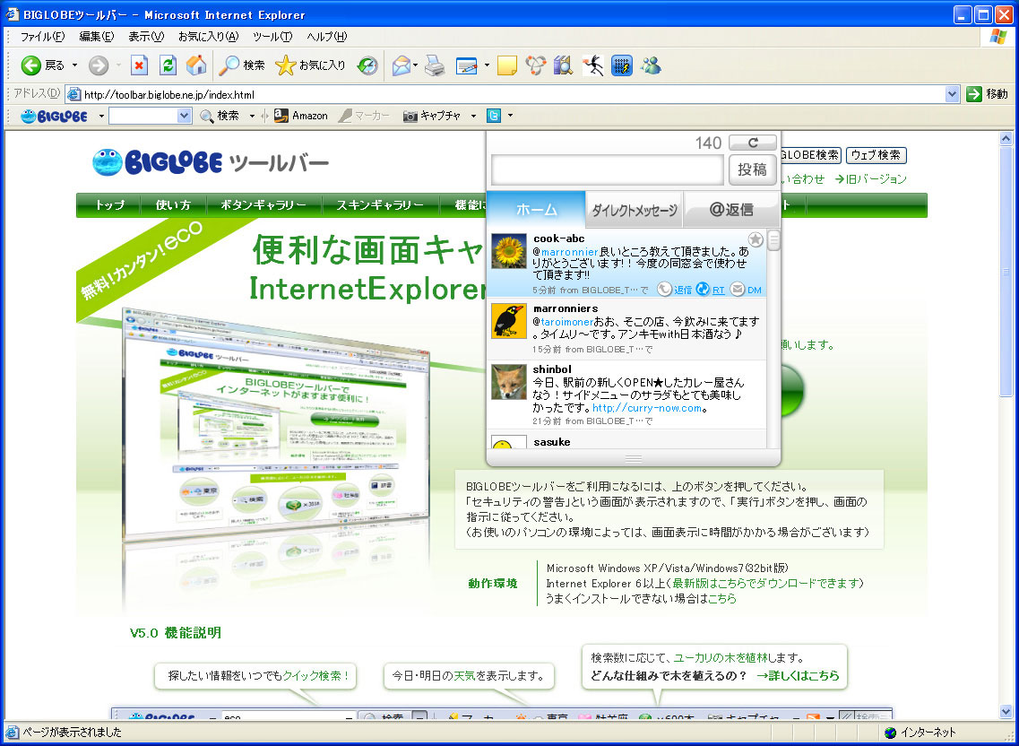The width and height of the screenshot is (1019, 746).
Task: Click BIGLOBE toolbar 検索 search button
Action: pos(220,116)
